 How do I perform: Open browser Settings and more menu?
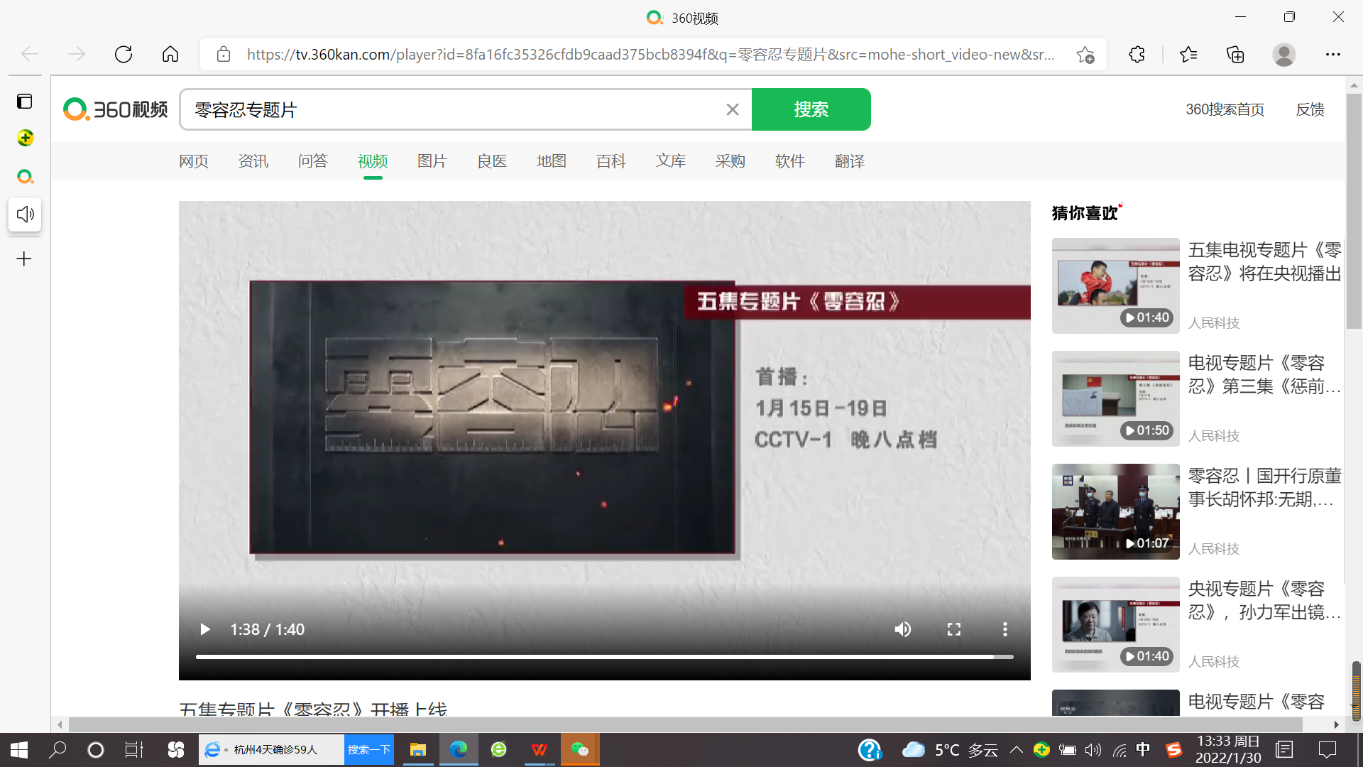tap(1332, 55)
